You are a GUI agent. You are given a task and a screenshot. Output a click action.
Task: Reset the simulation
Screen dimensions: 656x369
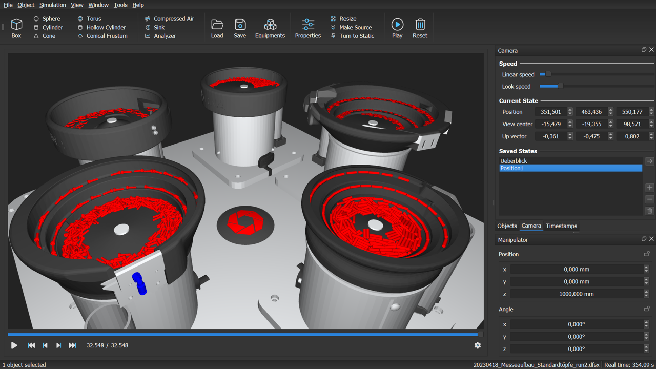[x=420, y=28]
